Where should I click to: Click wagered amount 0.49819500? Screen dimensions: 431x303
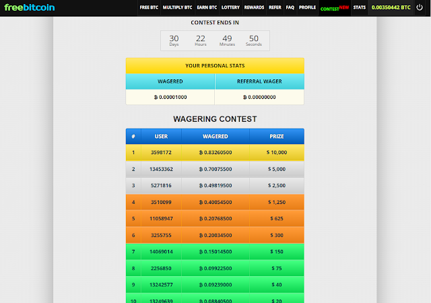point(215,185)
